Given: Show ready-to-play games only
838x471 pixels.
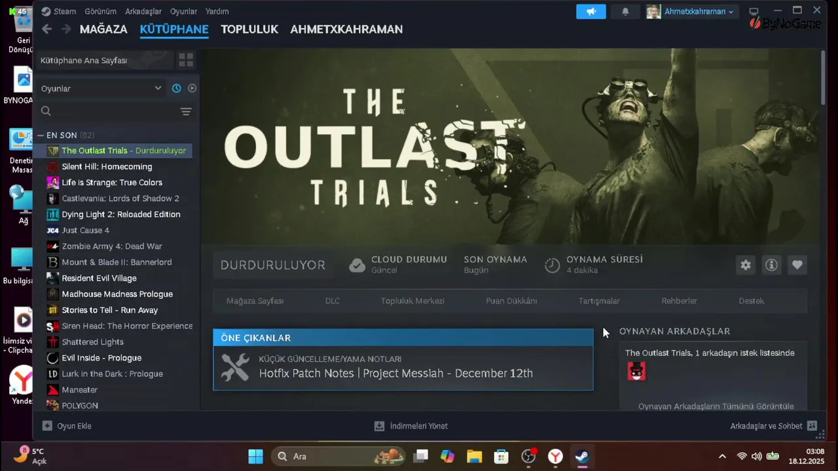Looking at the screenshot, I should coord(192,88).
